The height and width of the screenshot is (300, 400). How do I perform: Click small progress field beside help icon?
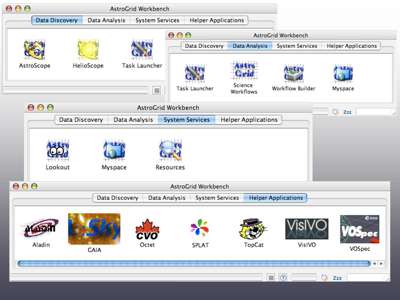pyautogui.click(x=304, y=277)
